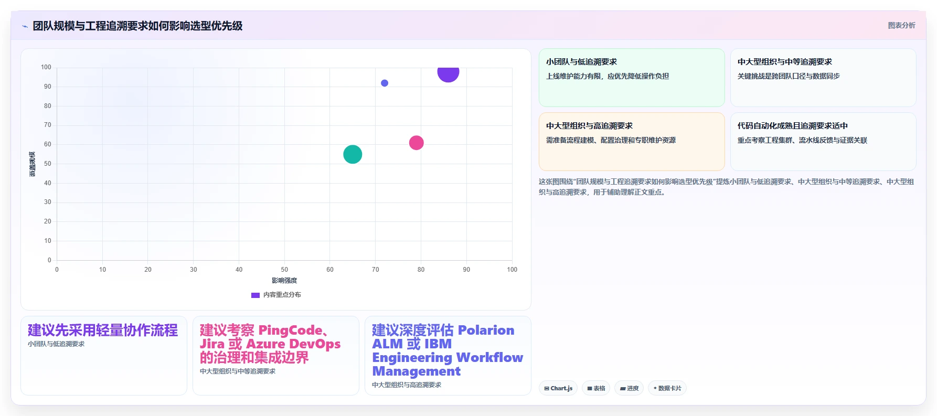The image size is (937, 416).
Task: Click the 图表分析 label in header
Action: [901, 25]
